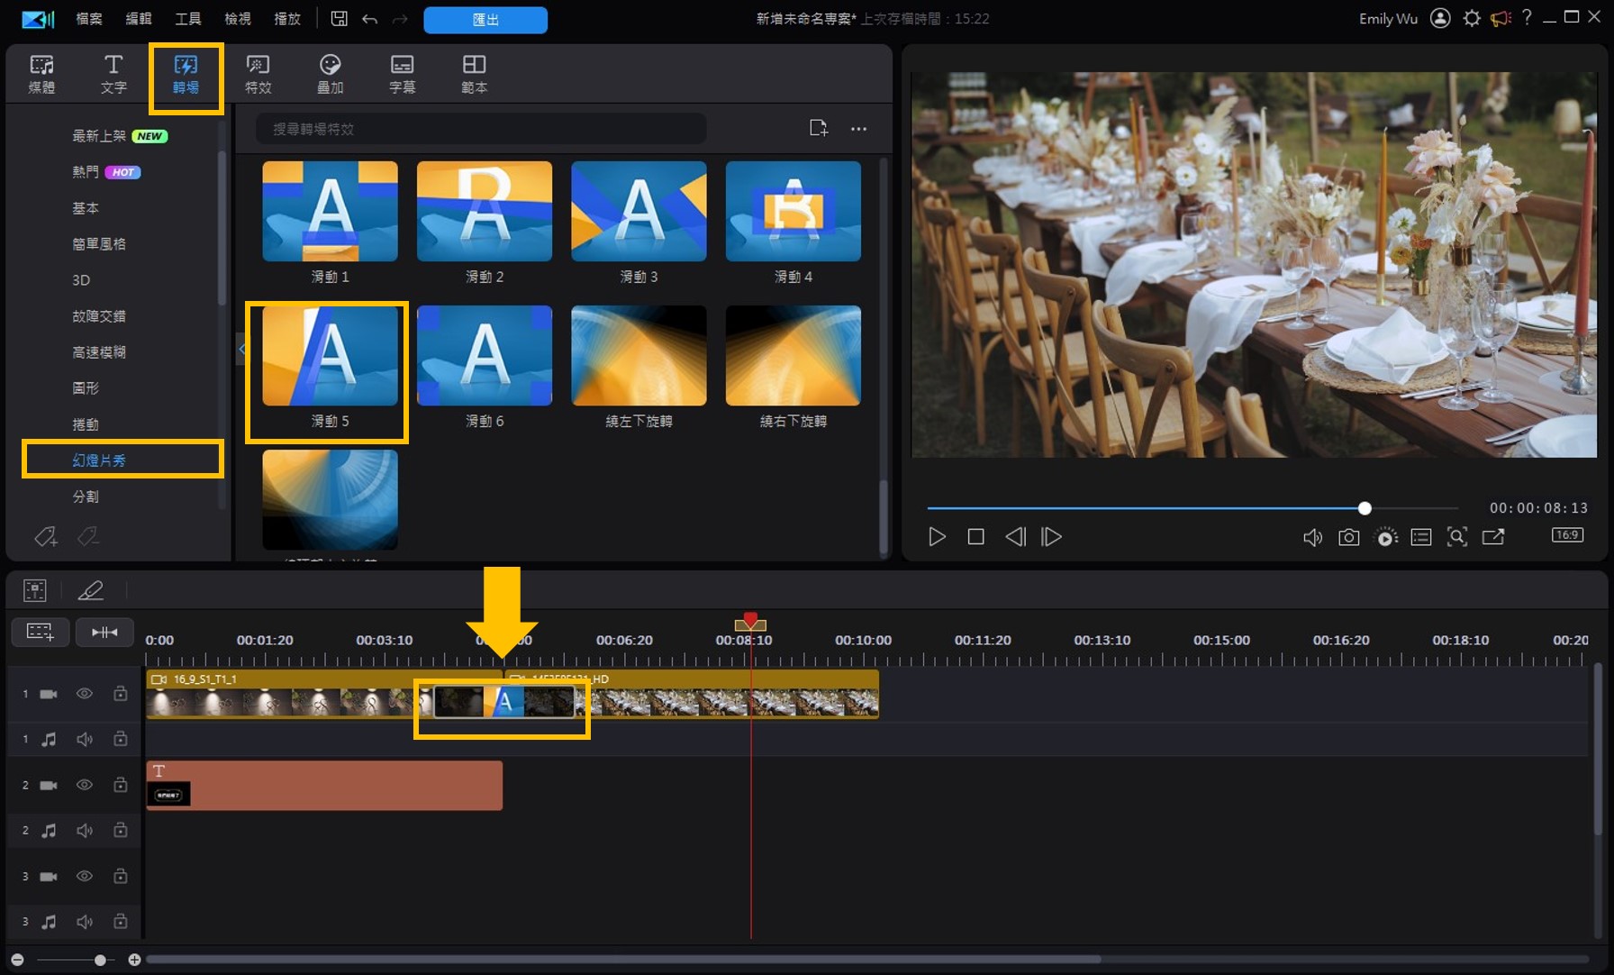This screenshot has height=975, width=1614.
Task: Click the fit timeline view button
Action: pyautogui.click(x=104, y=632)
